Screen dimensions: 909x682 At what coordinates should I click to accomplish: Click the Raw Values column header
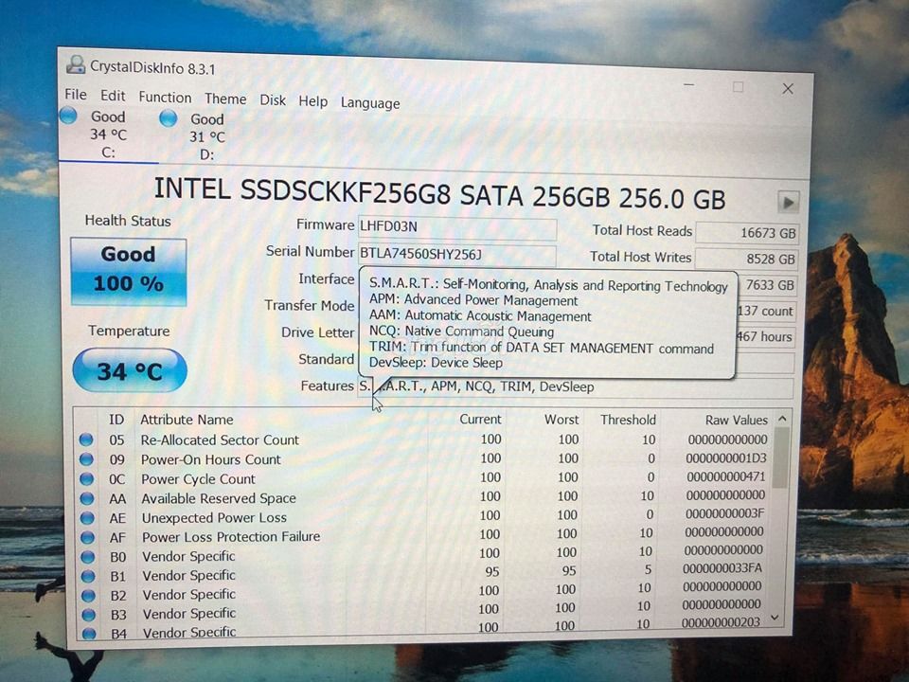pyautogui.click(x=737, y=420)
